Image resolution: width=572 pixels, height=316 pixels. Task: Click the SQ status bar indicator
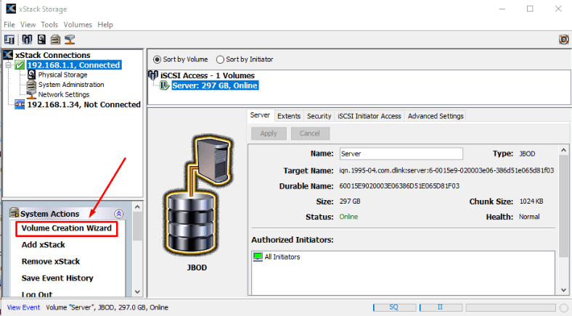[393, 307]
